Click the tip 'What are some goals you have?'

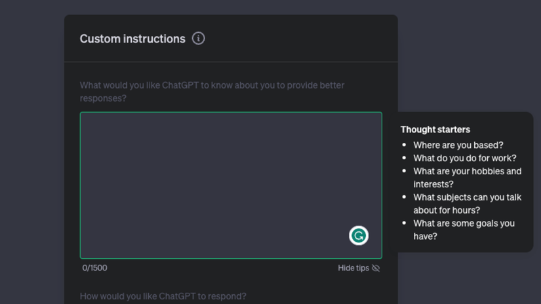464,229
